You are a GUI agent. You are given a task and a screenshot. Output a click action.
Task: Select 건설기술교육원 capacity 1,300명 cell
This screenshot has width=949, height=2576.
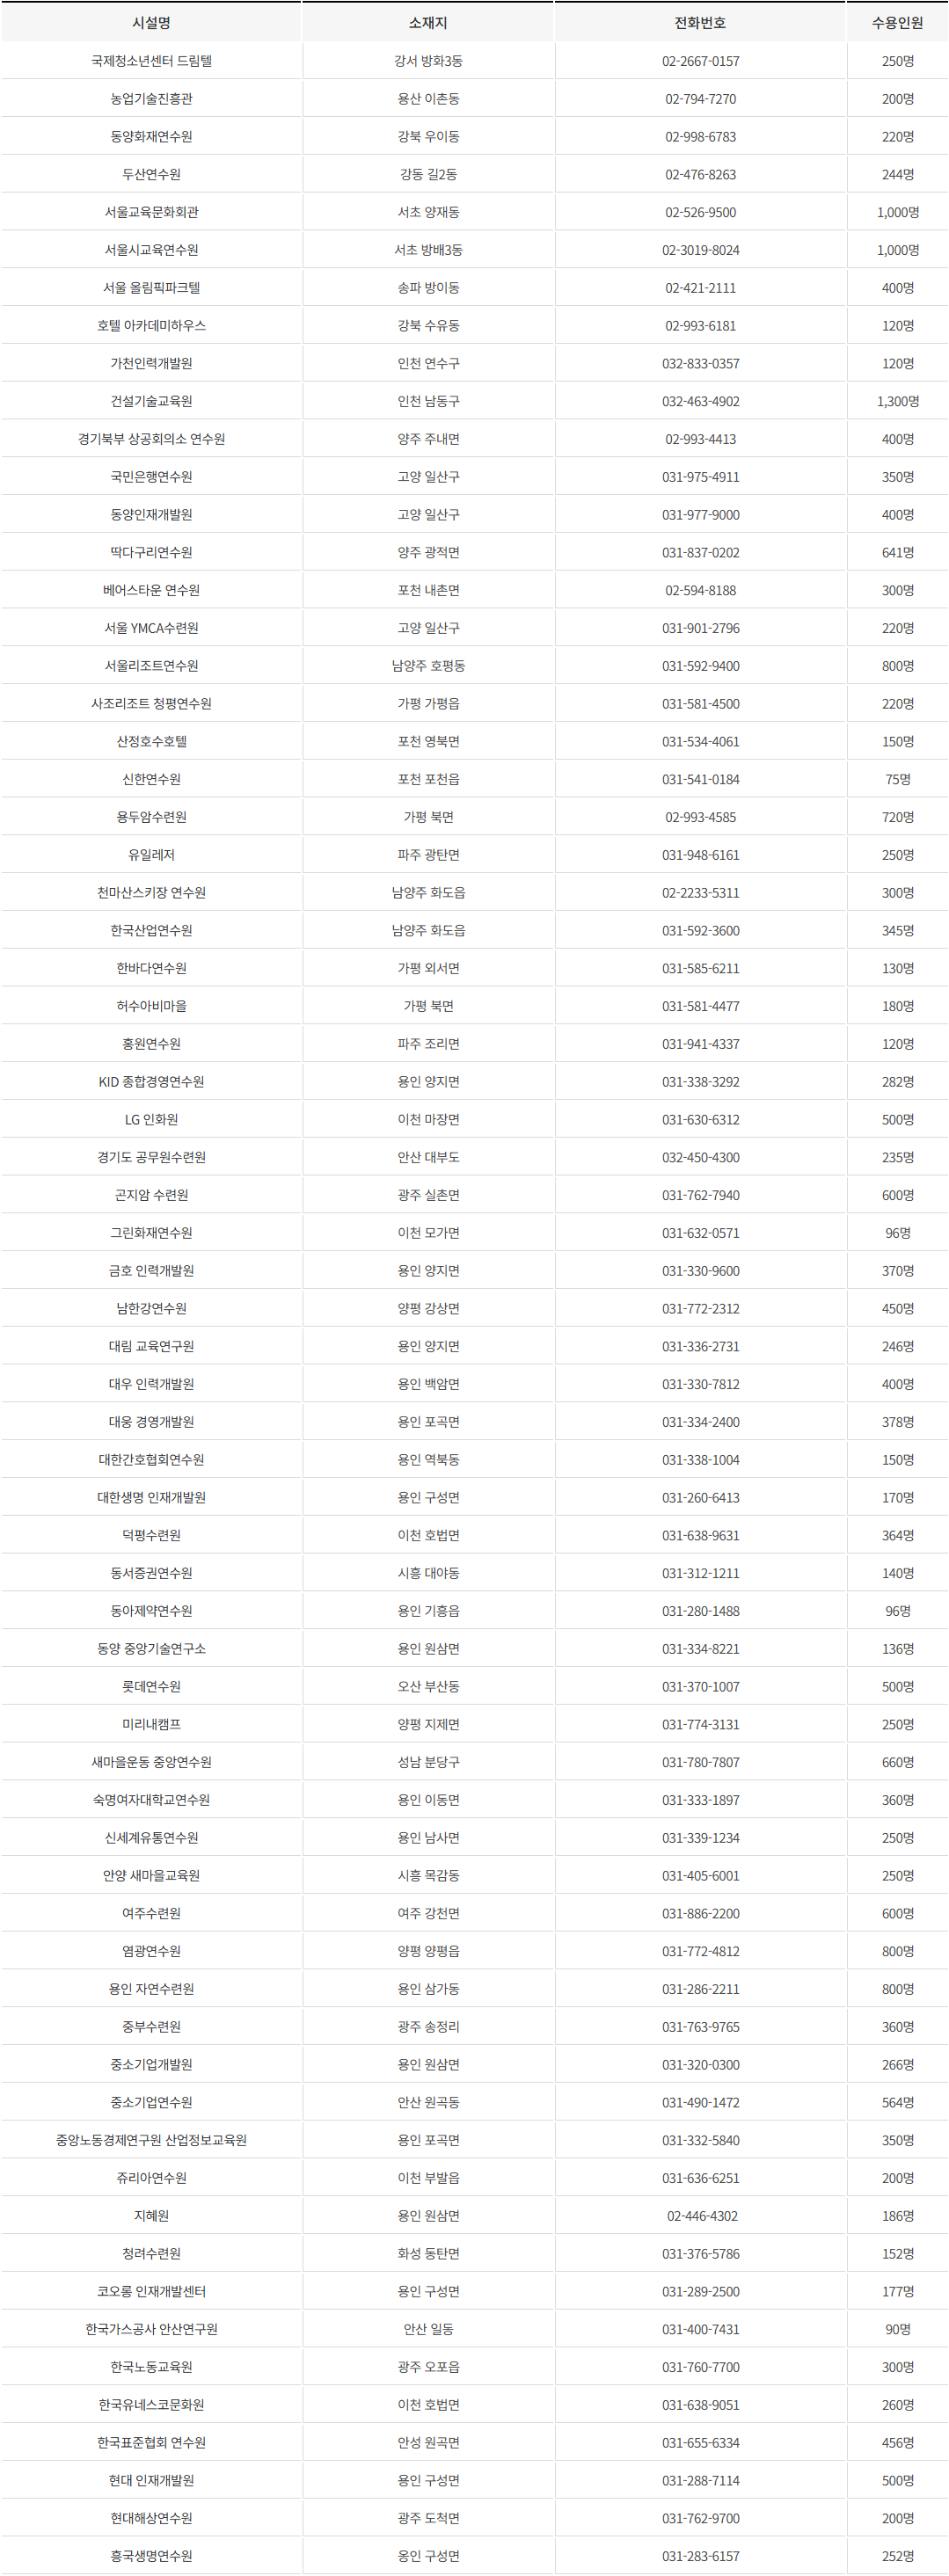pyautogui.click(x=898, y=401)
